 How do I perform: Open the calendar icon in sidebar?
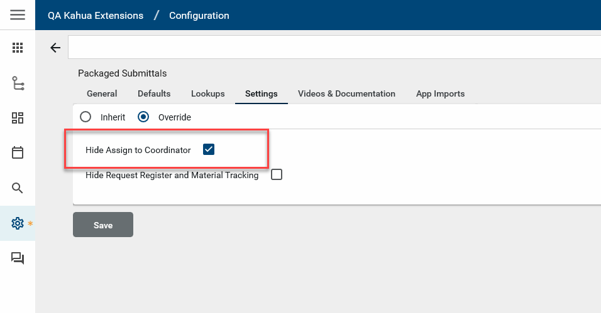click(18, 152)
